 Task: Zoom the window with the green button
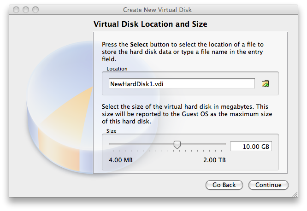pyautogui.click(x=35, y=9)
